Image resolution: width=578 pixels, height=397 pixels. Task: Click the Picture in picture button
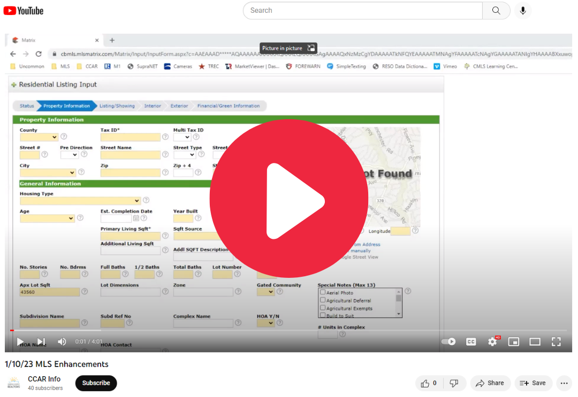click(288, 48)
